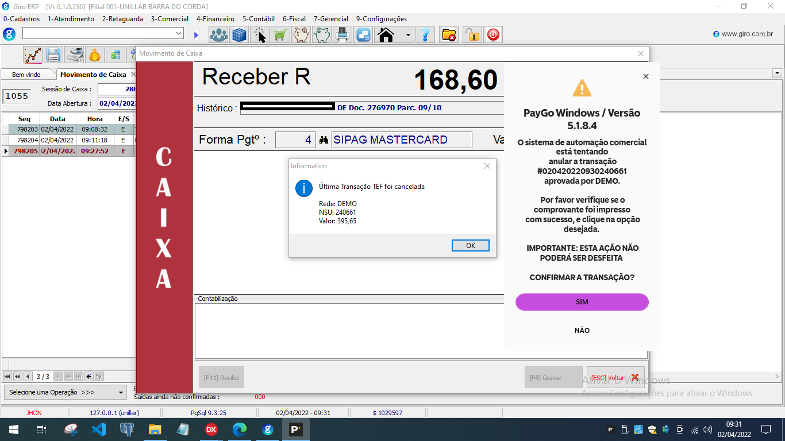This screenshot has height=441, width=785.
Task: Open the PayGo 'P' taskbar app
Action: (x=295, y=429)
